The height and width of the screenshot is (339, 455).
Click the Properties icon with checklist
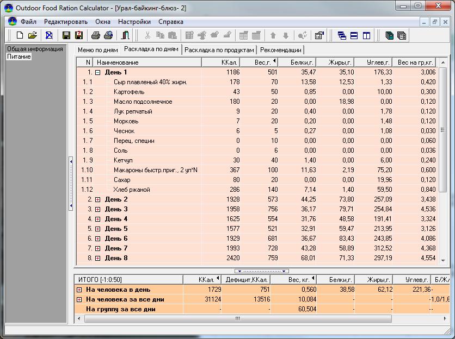click(x=319, y=36)
